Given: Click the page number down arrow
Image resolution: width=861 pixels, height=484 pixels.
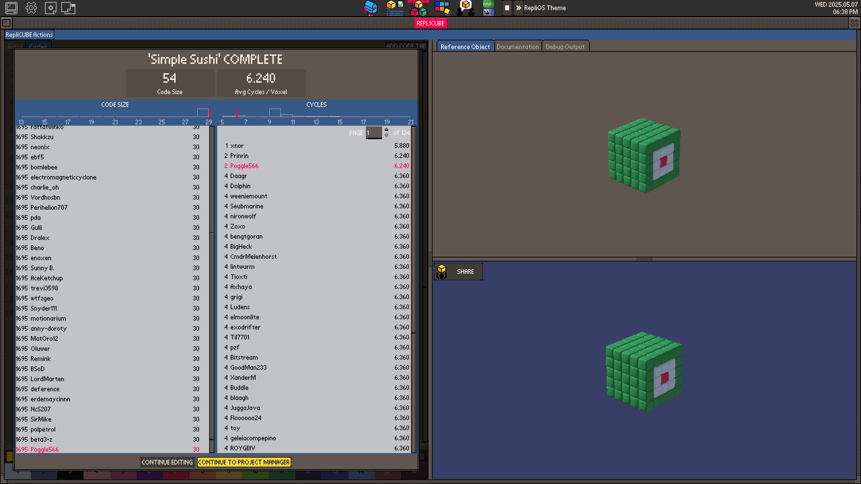Looking at the screenshot, I should (x=386, y=135).
